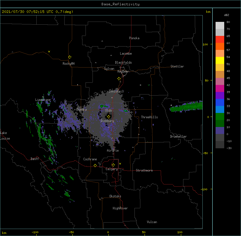Click the 80 value at the legend top
The height and width of the screenshot is (236, 241).
click(228, 22)
